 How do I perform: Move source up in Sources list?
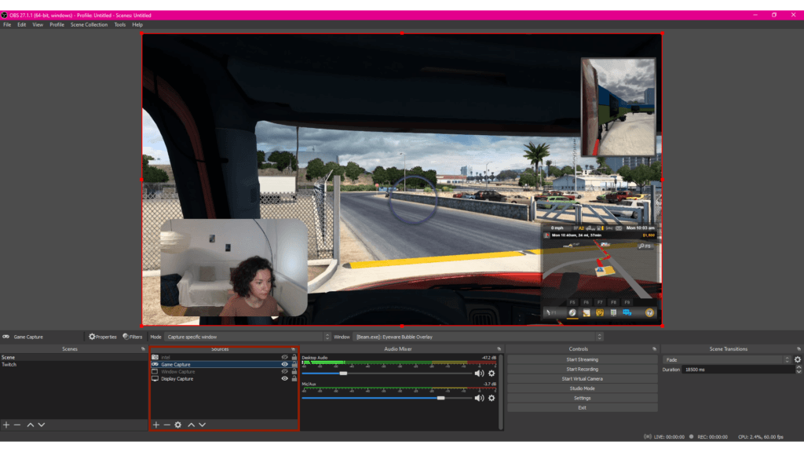pos(192,425)
